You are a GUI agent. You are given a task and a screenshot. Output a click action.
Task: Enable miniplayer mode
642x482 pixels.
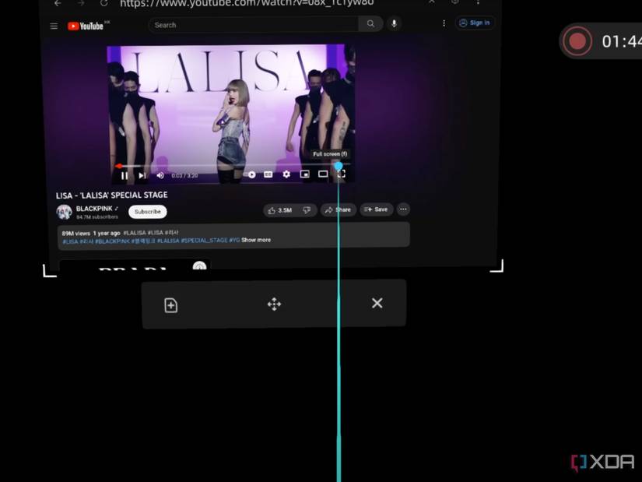[x=304, y=174]
